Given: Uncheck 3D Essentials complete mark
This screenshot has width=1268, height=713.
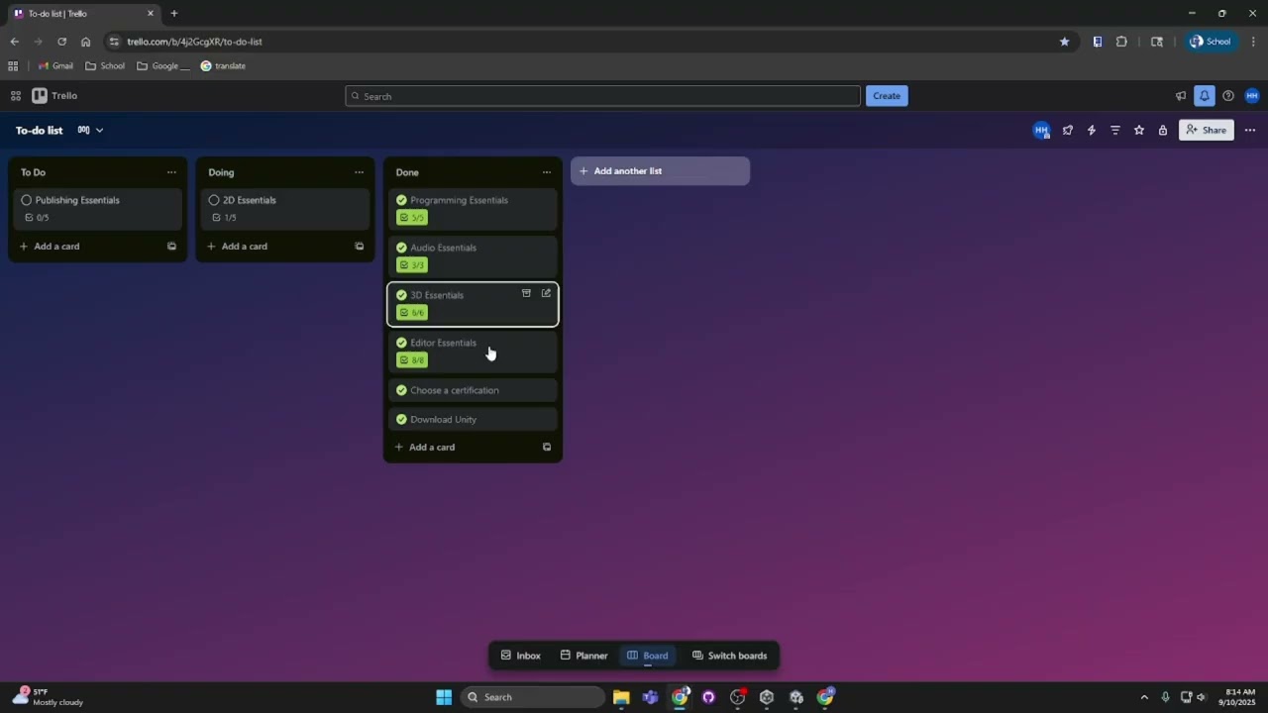Looking at the screenshot, I should pyautogui.click(x=401, y=295).
